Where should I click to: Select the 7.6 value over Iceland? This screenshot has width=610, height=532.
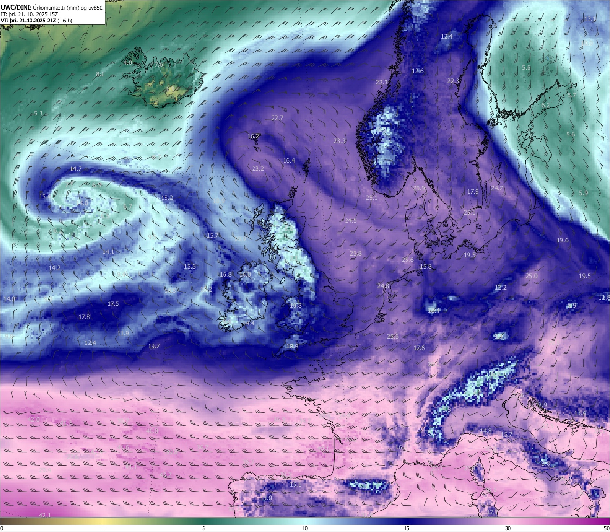click(x=159, y=64)
